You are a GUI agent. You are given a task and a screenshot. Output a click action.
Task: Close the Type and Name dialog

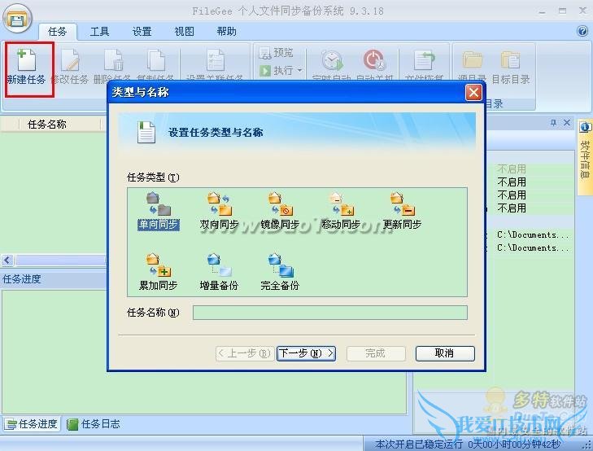pos(473,93)
